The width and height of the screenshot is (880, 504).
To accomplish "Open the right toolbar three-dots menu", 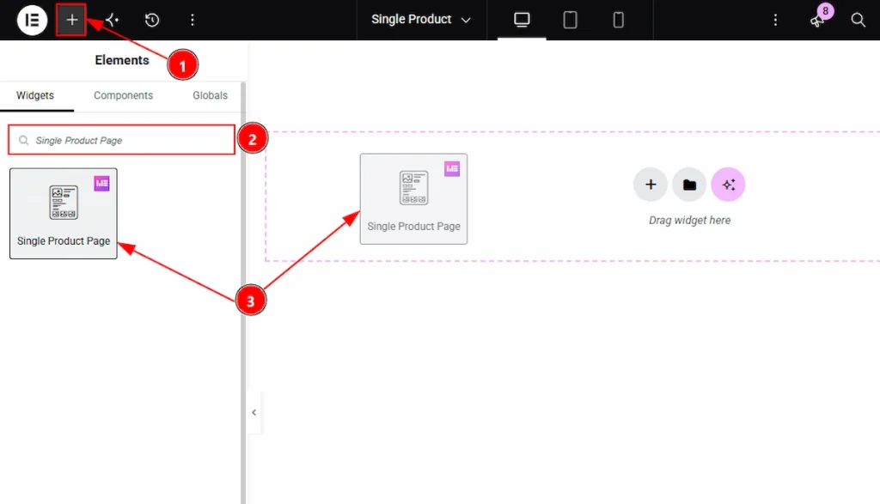I will (x=776, y=21).
